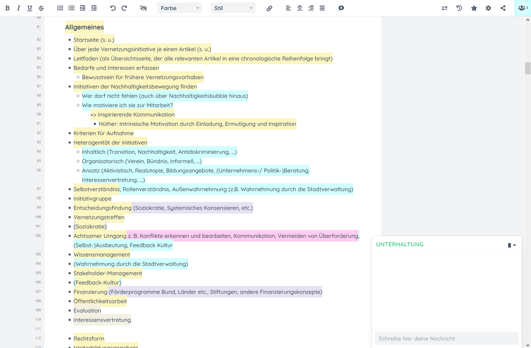Click the Allgemeines heading
Image resolution: width=531 pixels, height=348 pixels.
85,27
